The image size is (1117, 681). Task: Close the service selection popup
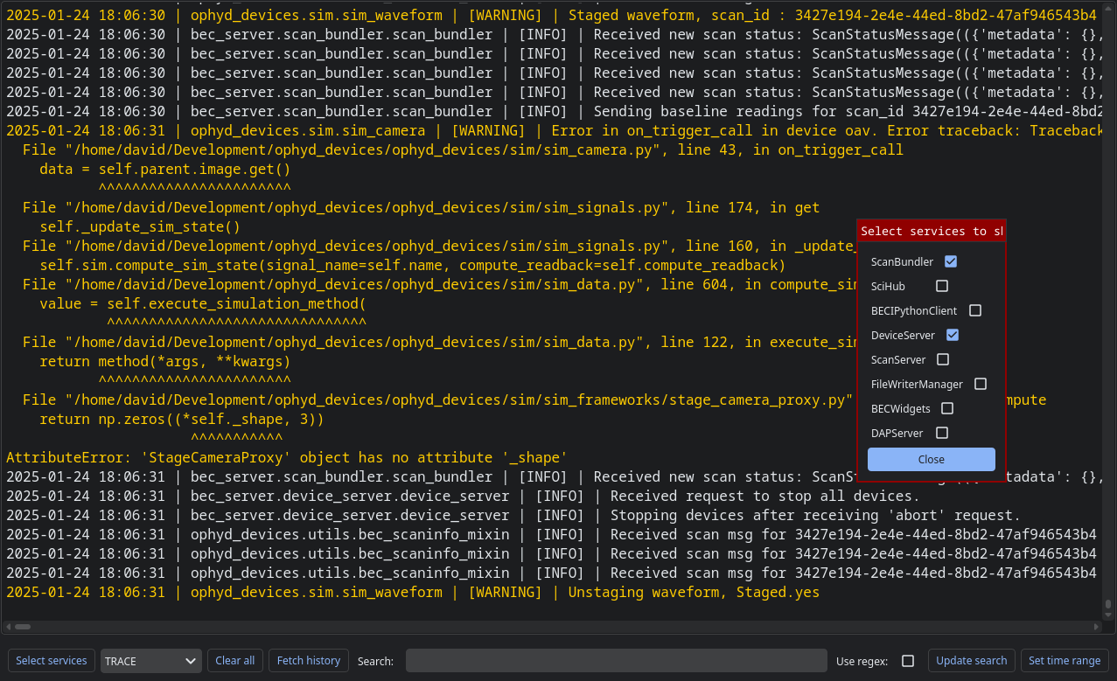[x=931, y=460]
